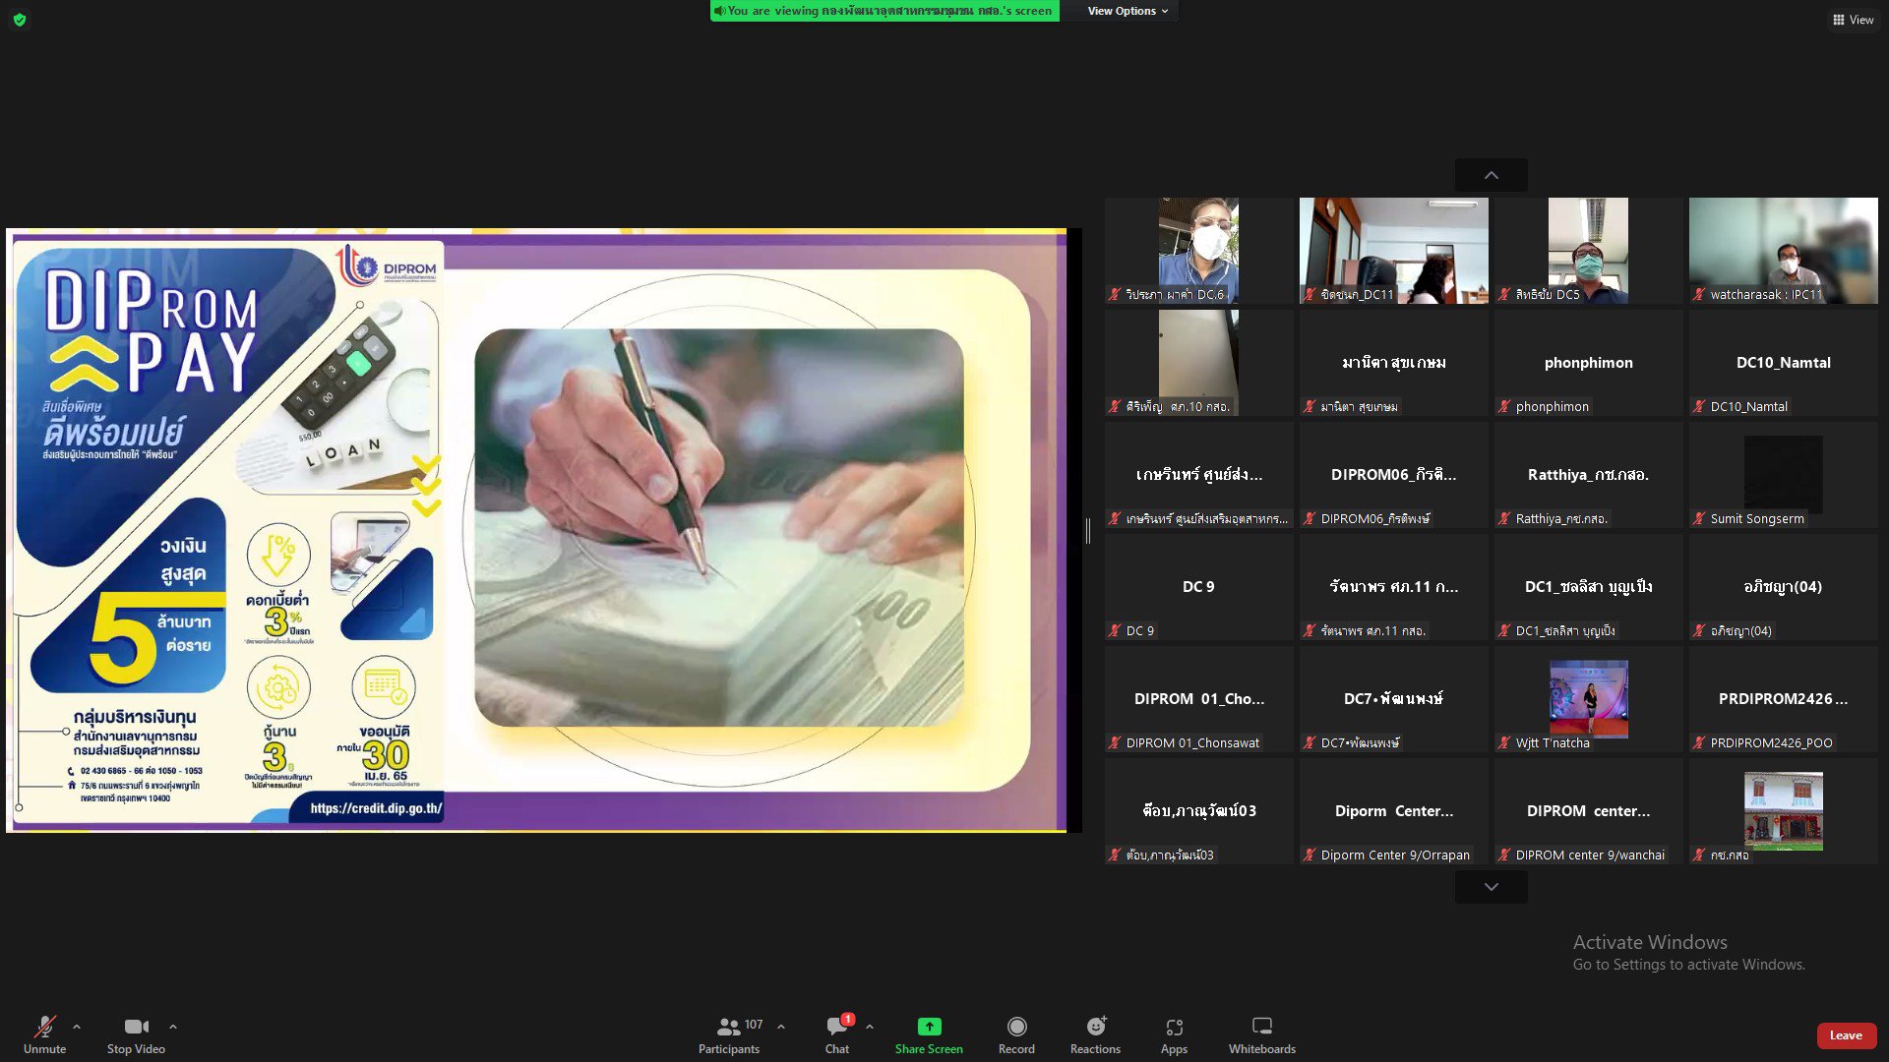Open the Chat icon with notification
This screenshot has width=1889, height=1062.
[x=837, y=1027]
